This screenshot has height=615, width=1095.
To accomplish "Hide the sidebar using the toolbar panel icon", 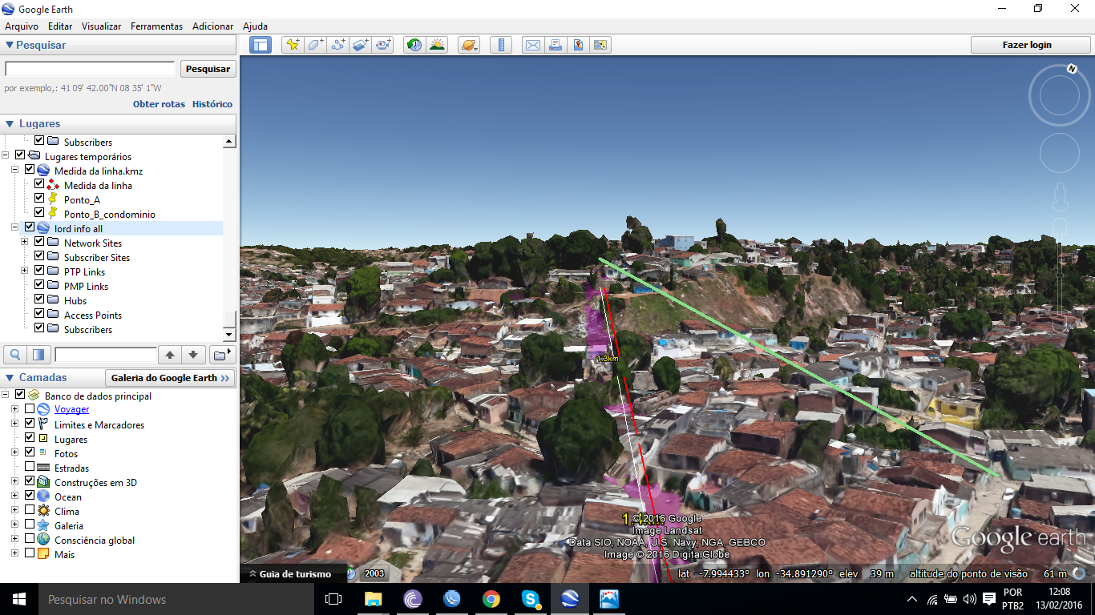I will 260,45.
